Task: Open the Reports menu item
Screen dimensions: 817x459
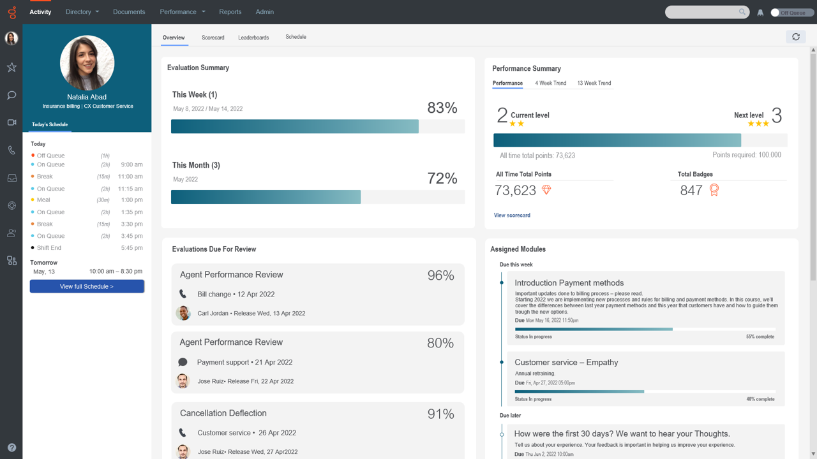Action: pos(230,11)
